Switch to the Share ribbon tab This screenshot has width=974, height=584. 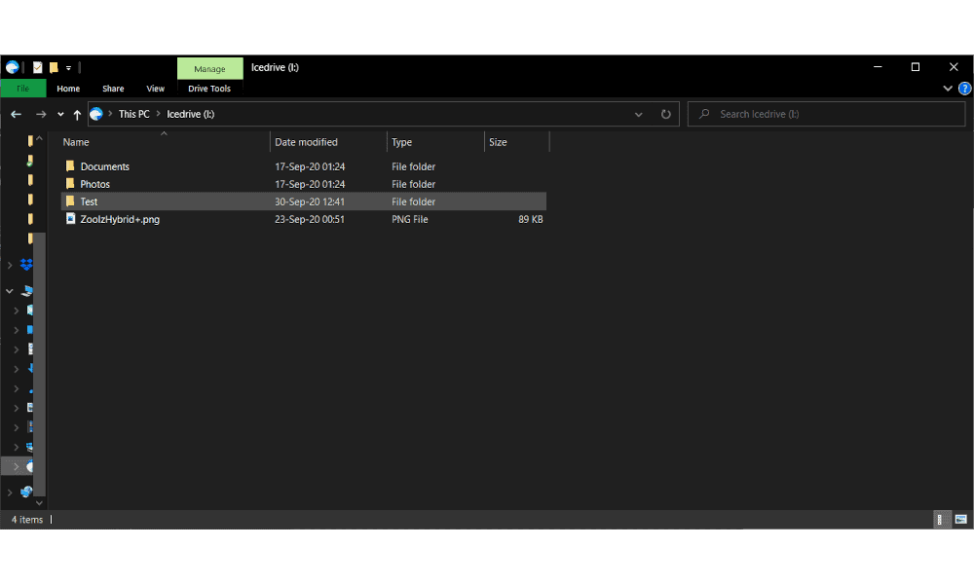tap(113, 89)
